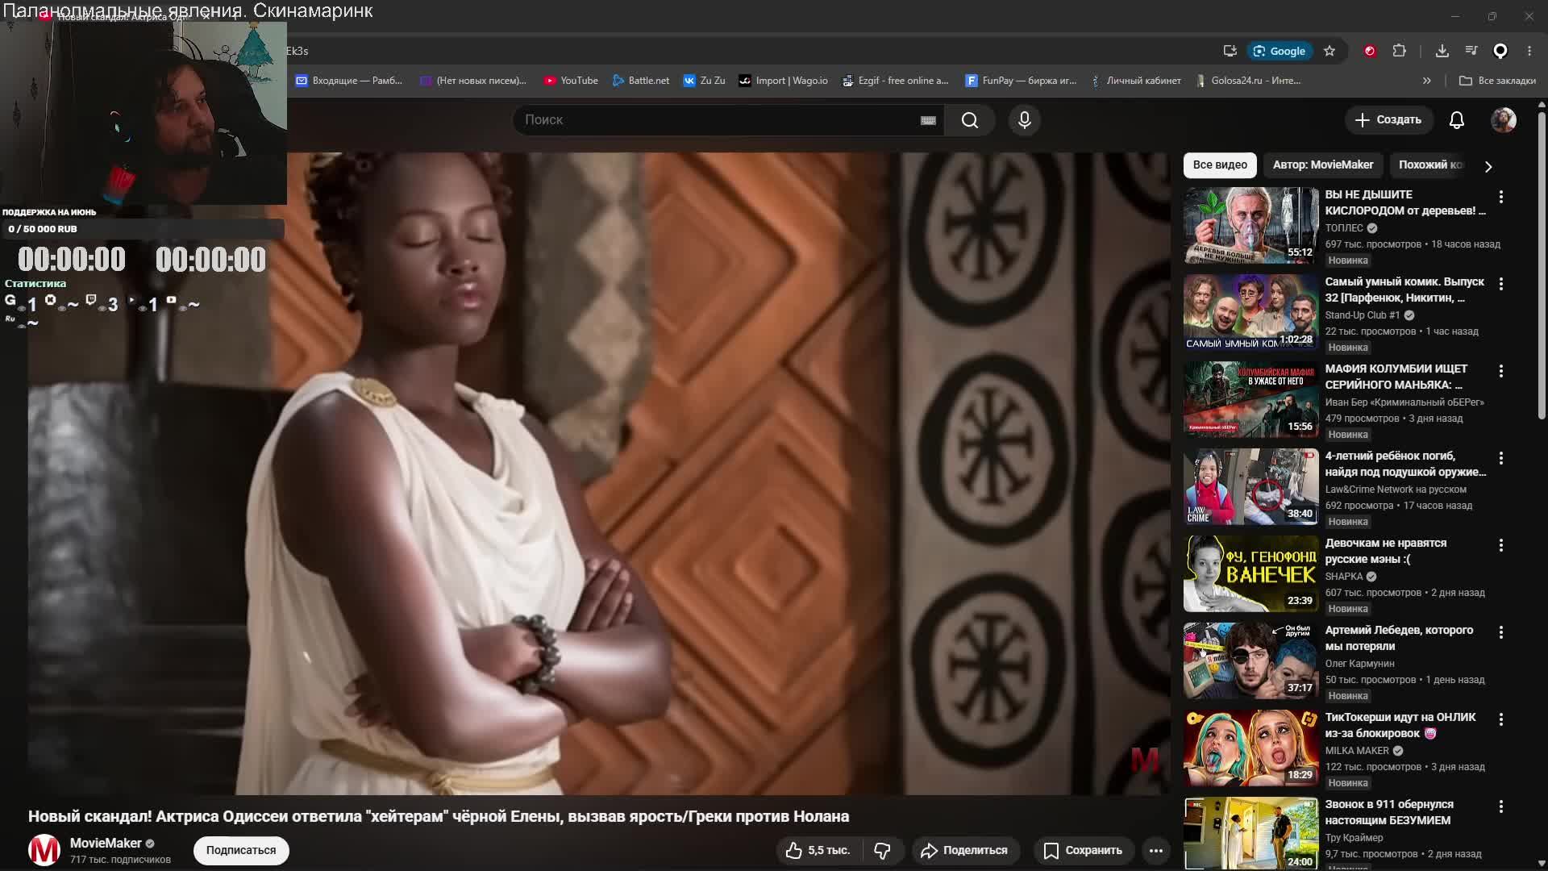
Task: Open МАФИЯ КОЛУМБИИ video thumbnail
Action: (1251, 400)
